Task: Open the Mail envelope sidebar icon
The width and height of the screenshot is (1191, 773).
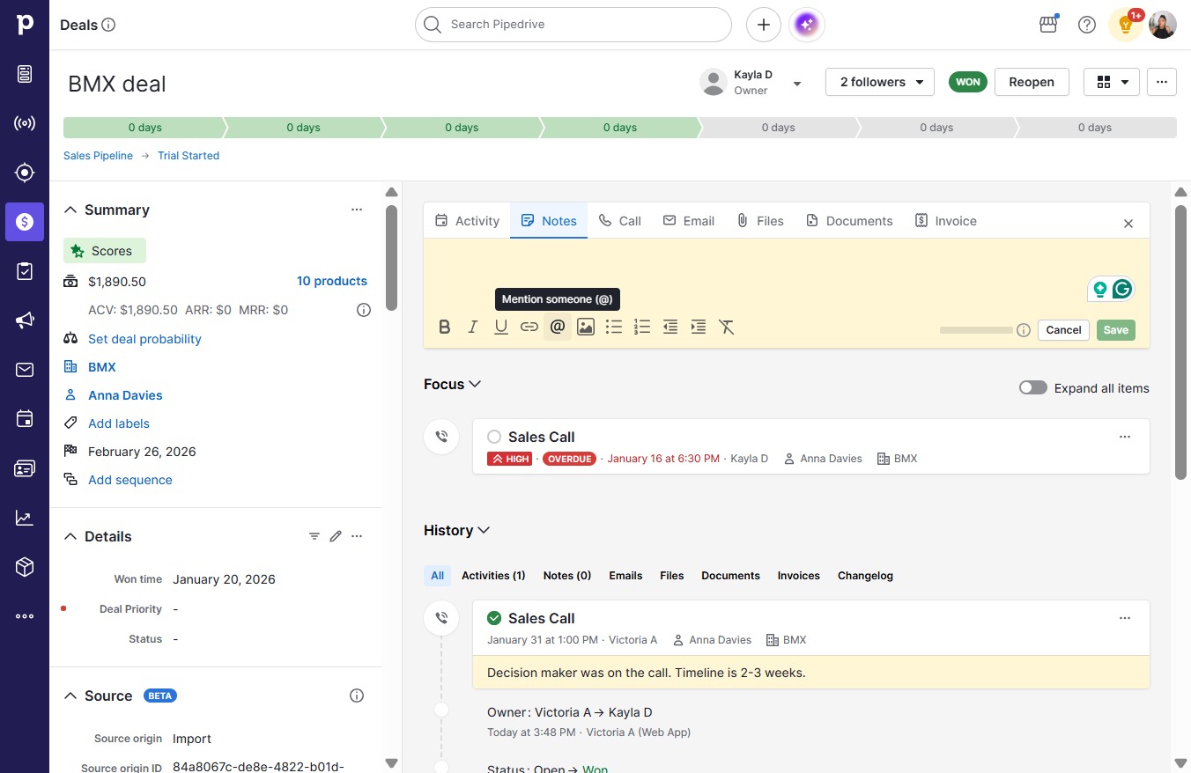Action: pyautogui.click(x=25, y=370)
